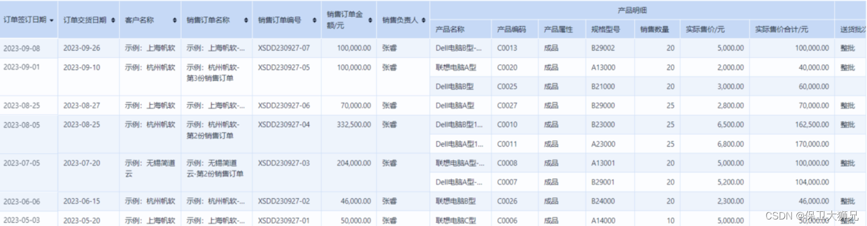Click product code C0027

tap(507, 105)
